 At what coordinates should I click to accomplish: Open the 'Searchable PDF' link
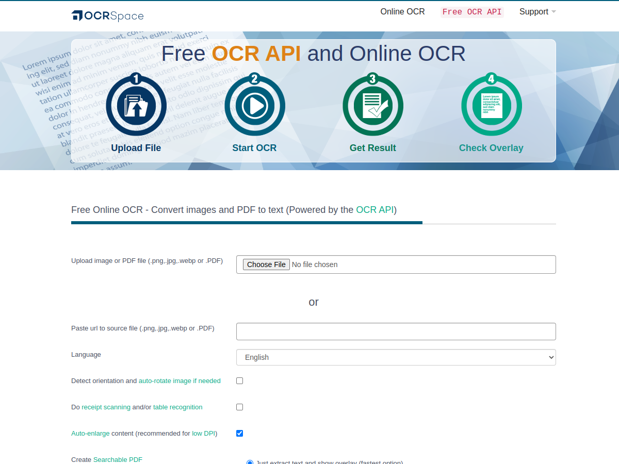[118, 460]
